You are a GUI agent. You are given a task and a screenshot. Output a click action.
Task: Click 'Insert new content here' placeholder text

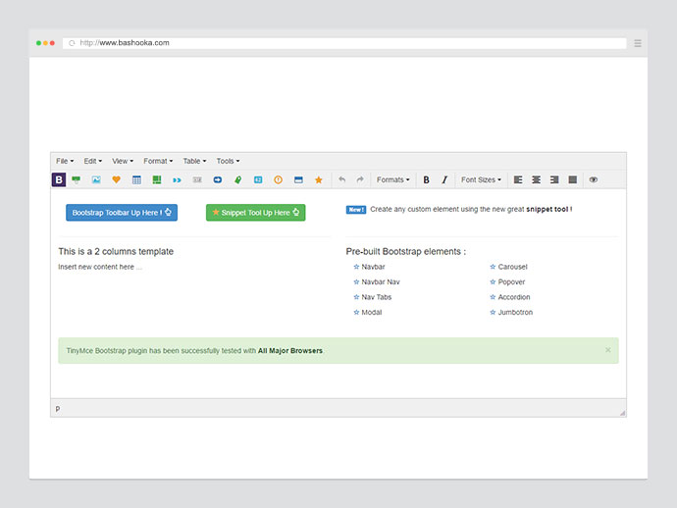pyautogui.click(x=100, y=267)
